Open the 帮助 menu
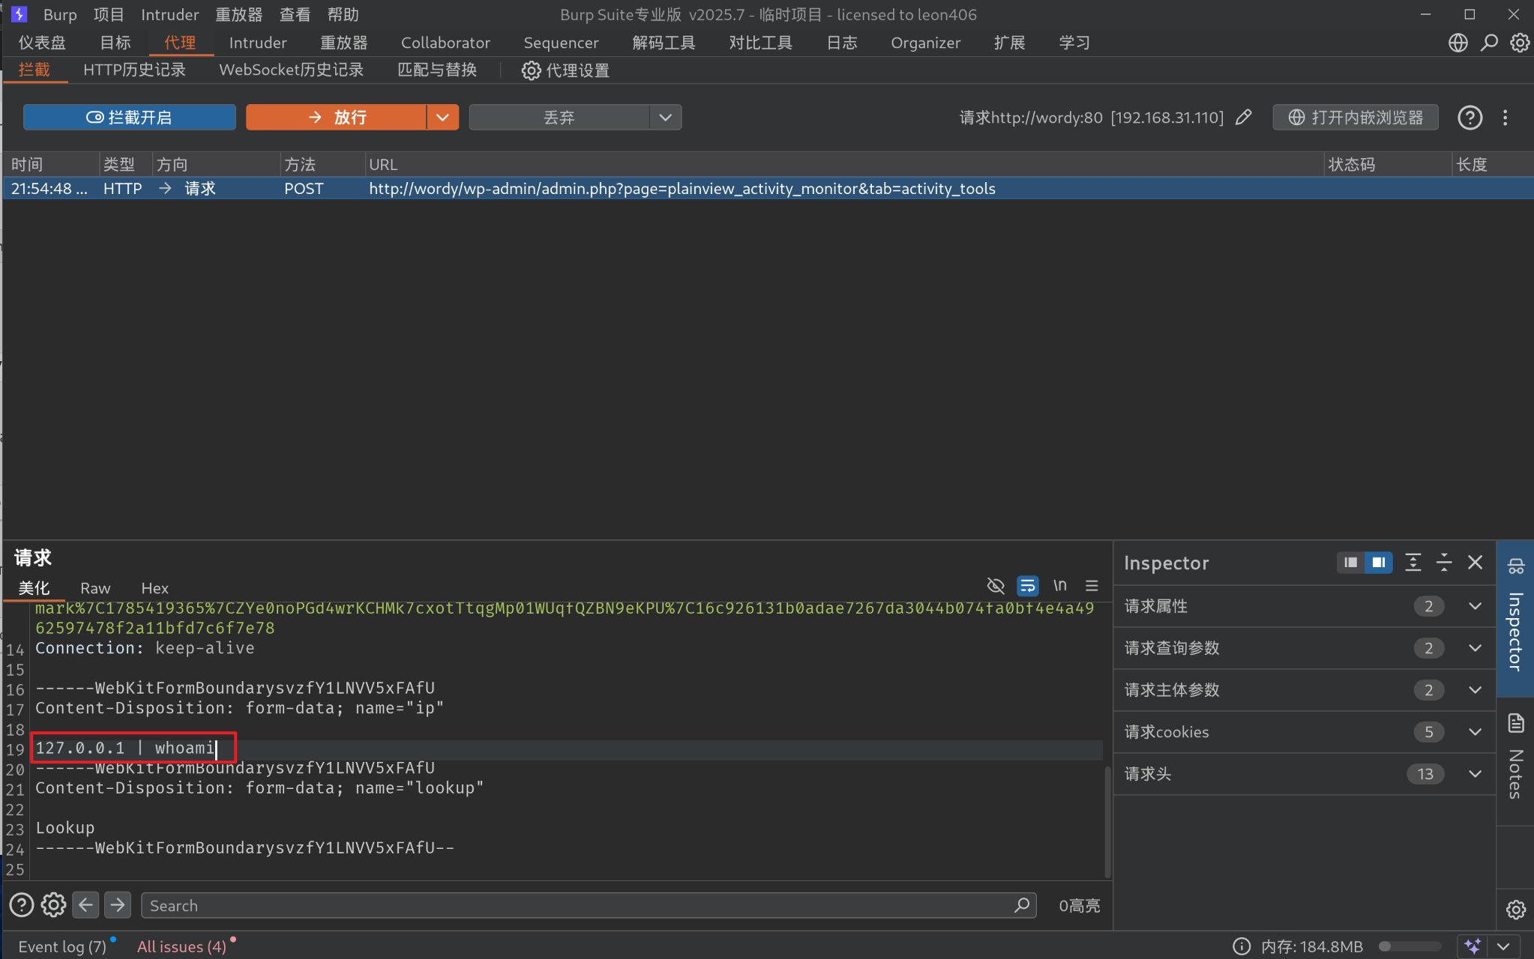The image size is (1534, 959). click(343, 14)
